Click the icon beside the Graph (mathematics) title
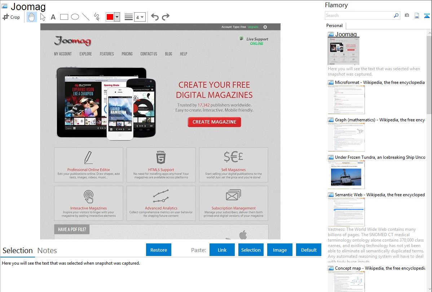The width and height of the screenshot is (432, 292). pyautogui.click(x=331, y=120)
